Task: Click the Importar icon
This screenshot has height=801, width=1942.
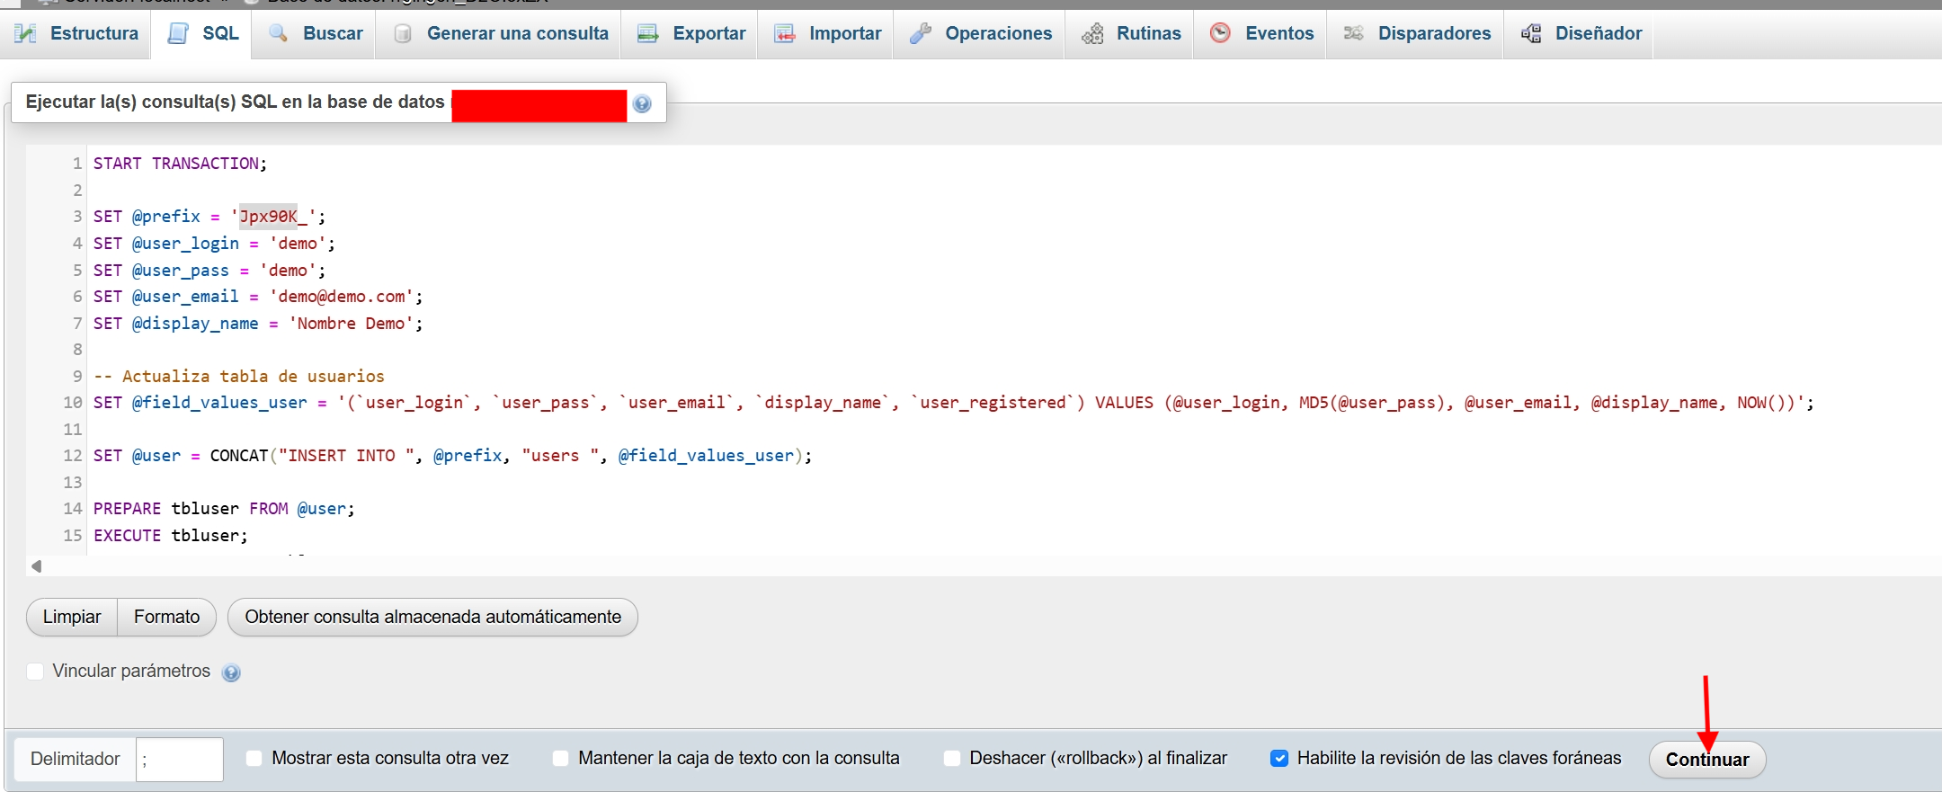Action: click(x=785, y=34)
